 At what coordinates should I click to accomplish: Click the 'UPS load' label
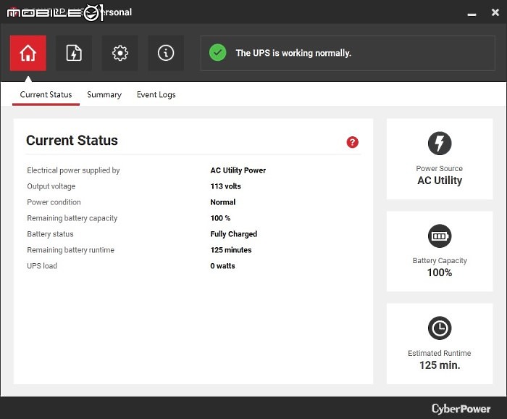coord(42,265)
